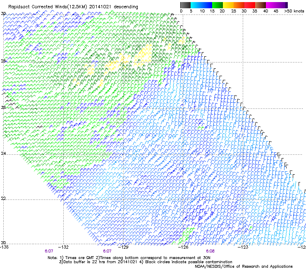306x269 pixels.
Task: Click the purple 45-50 knots legend swatch
Action: tap(282, 5)
